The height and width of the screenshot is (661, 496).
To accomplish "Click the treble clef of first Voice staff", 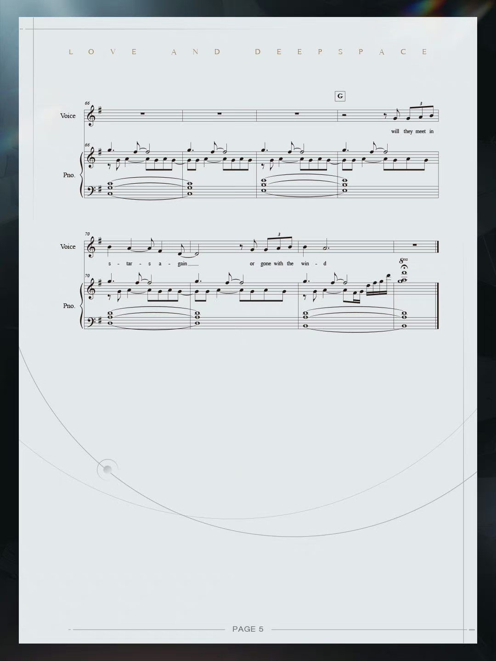I will (x=91, y=116).
